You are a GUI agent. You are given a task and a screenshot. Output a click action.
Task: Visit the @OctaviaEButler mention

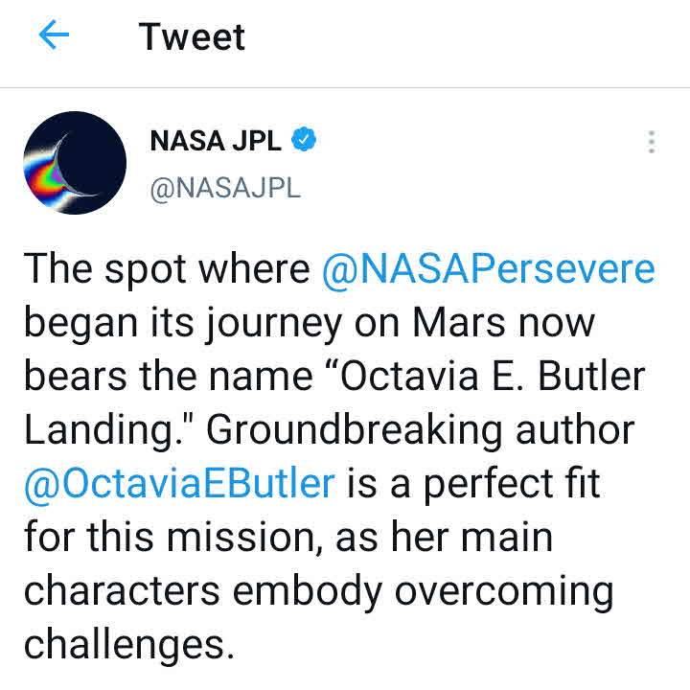pyautogui.click(x=179, y=483)
